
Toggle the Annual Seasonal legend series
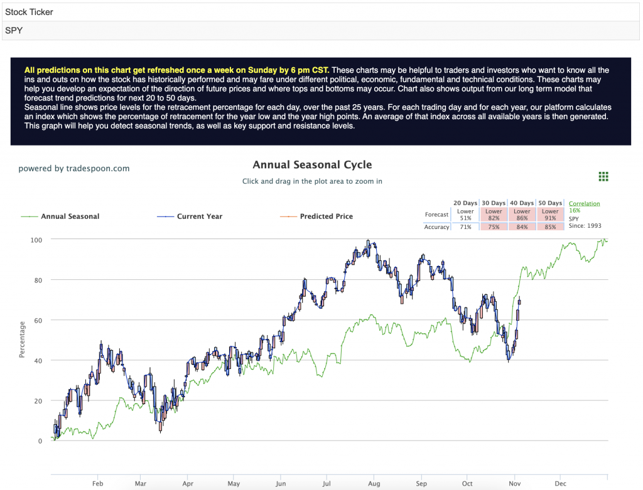(x=60, y=216)
